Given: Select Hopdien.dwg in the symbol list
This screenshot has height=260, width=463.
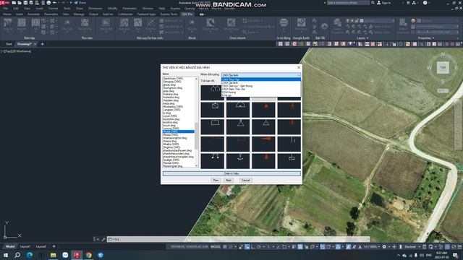Looking at the screenshot, I should click(x=171, y=100).
